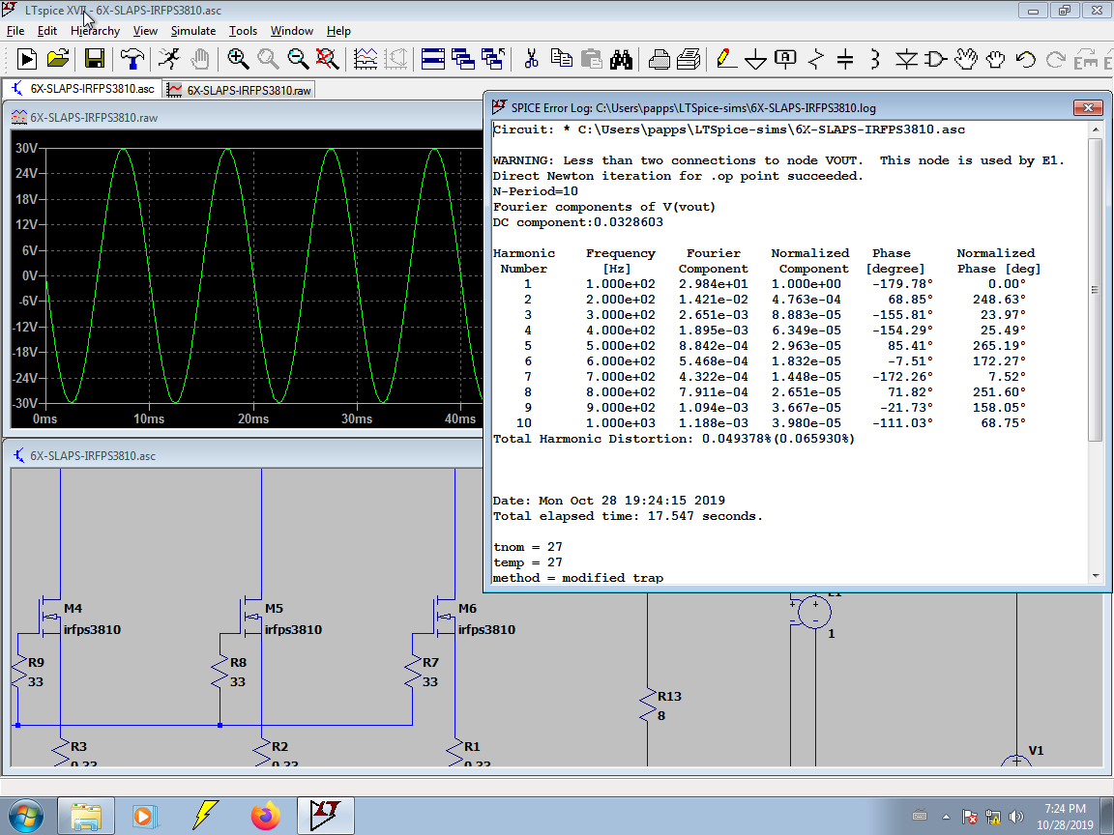Click the waveform plot window title bar
The height and width of the screenshot is (835, 1114).
click(x=245, y=117)
